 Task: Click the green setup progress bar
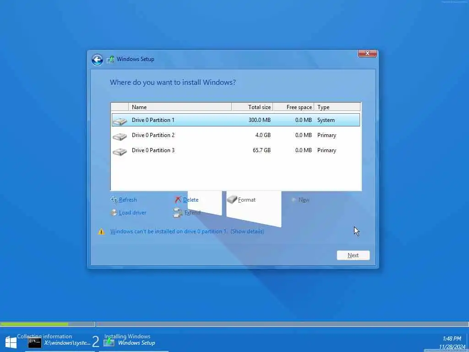(34, 324)
